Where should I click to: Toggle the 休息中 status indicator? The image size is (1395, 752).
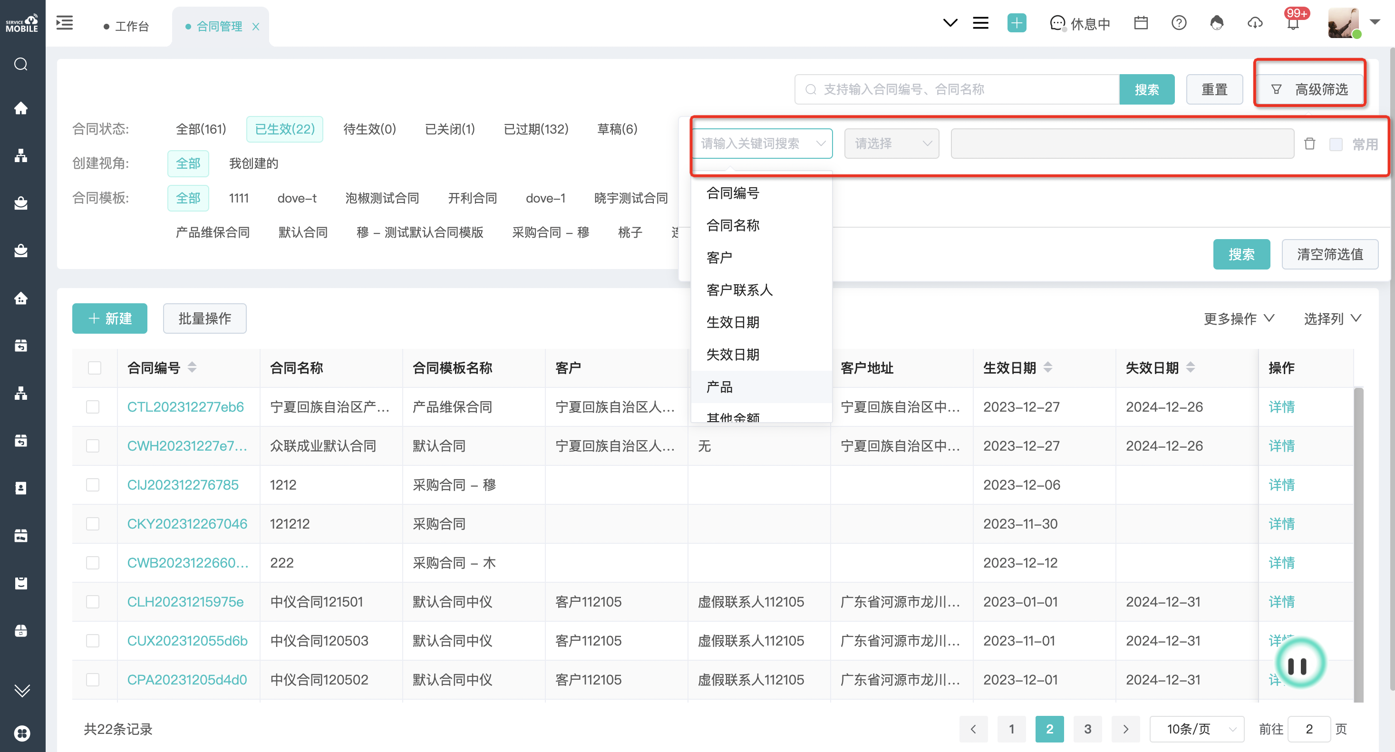[x=1080, y=24]
